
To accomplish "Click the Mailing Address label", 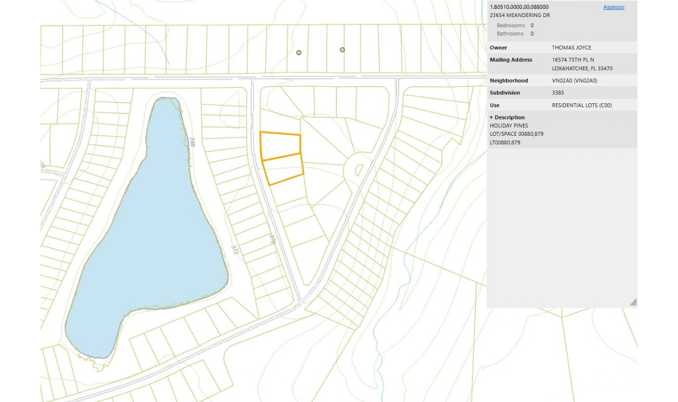I will [x=511, y=60].
